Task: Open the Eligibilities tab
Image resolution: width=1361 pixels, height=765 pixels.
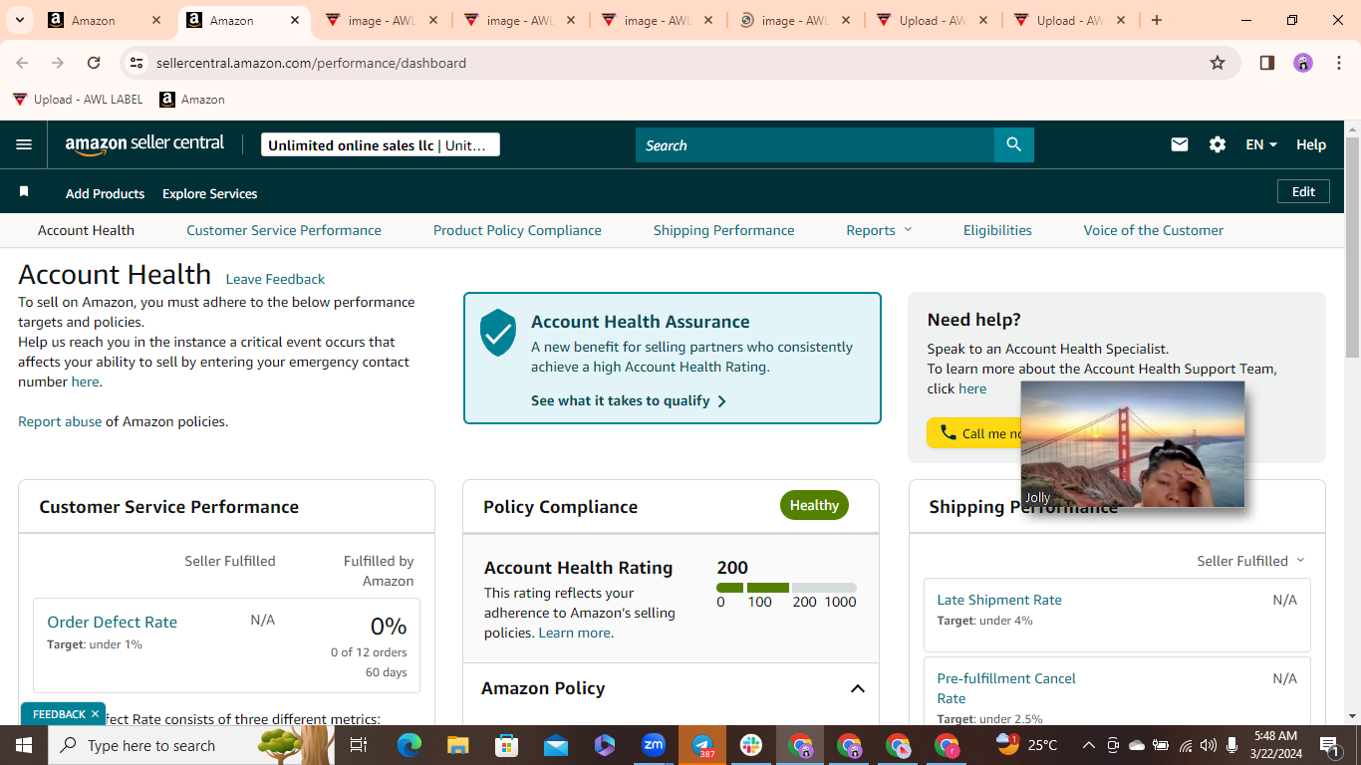Action: click(997, 230)
